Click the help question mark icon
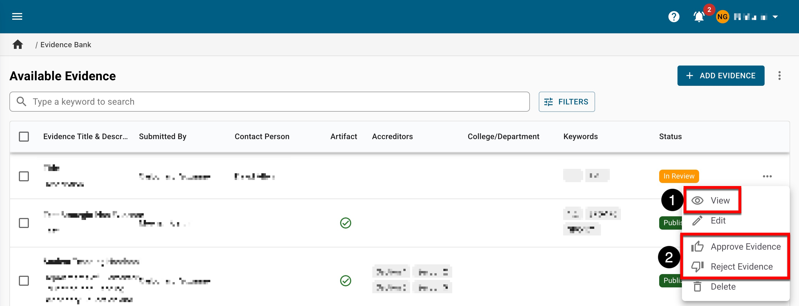 674,16
